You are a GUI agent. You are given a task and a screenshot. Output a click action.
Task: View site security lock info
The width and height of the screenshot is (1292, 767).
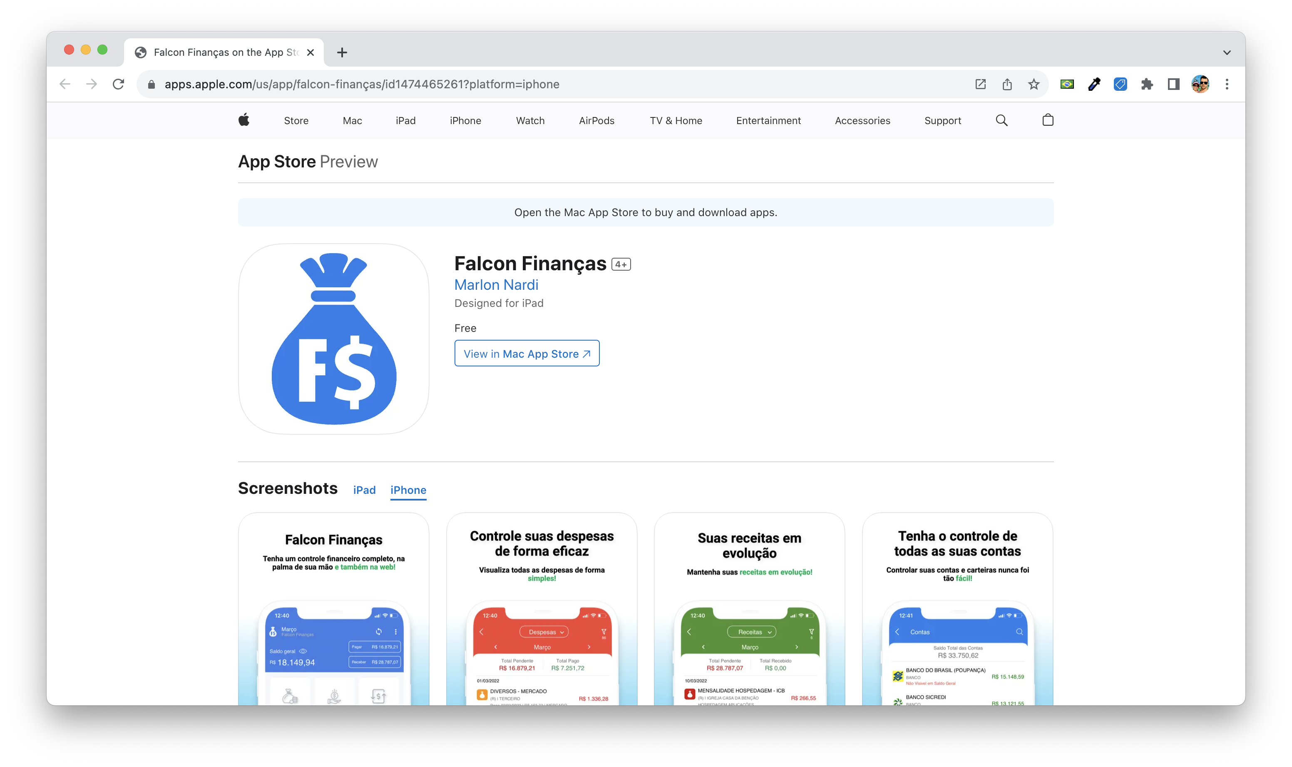(152, 84)
